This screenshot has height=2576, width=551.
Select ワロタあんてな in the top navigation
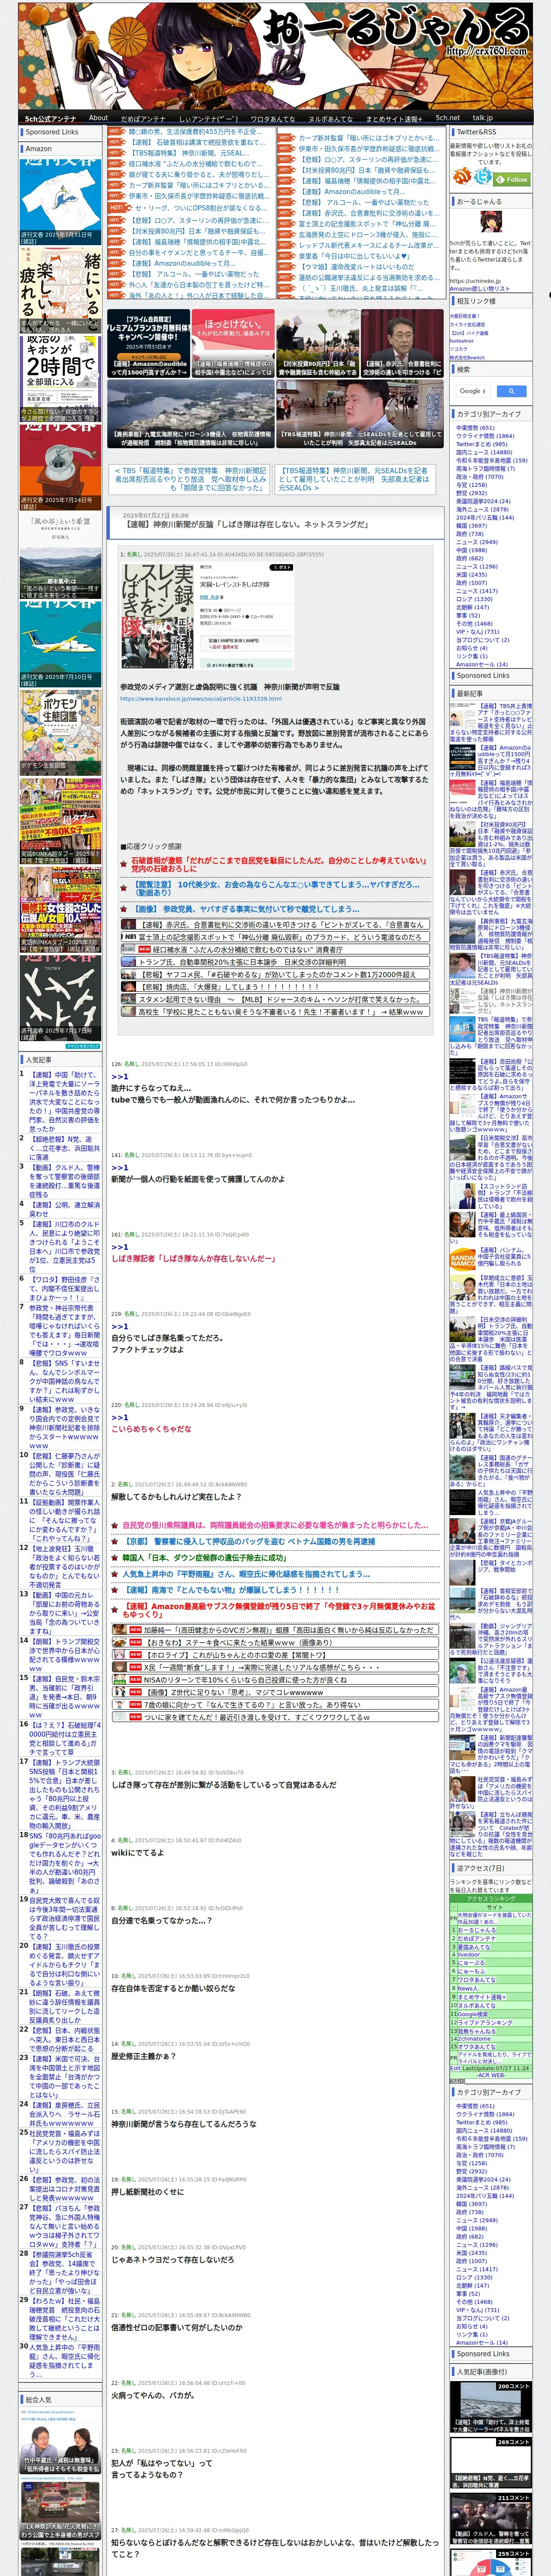pyautogui.click(x=272, y=118)
